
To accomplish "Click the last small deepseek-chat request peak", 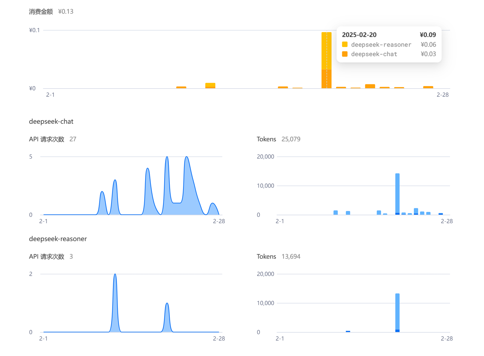I will point(213,204).
